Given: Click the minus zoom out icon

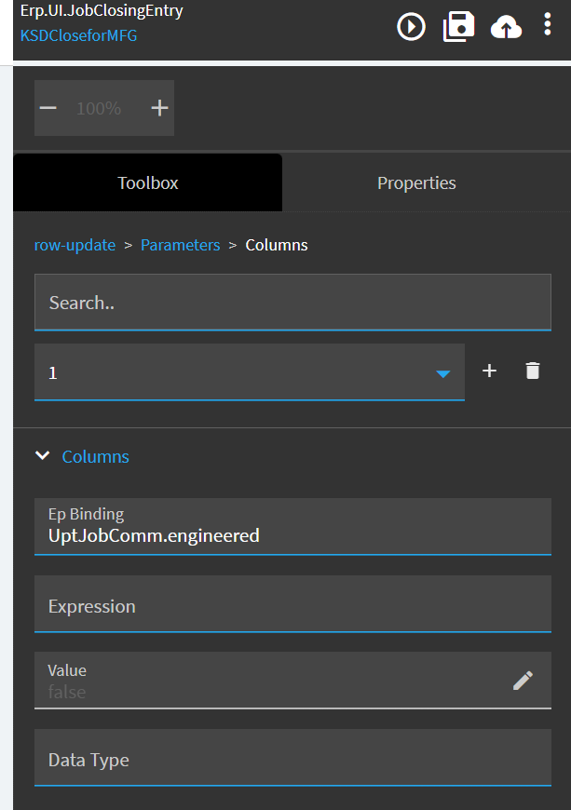Looking at the screenshot, I should (x=48, y=108).
